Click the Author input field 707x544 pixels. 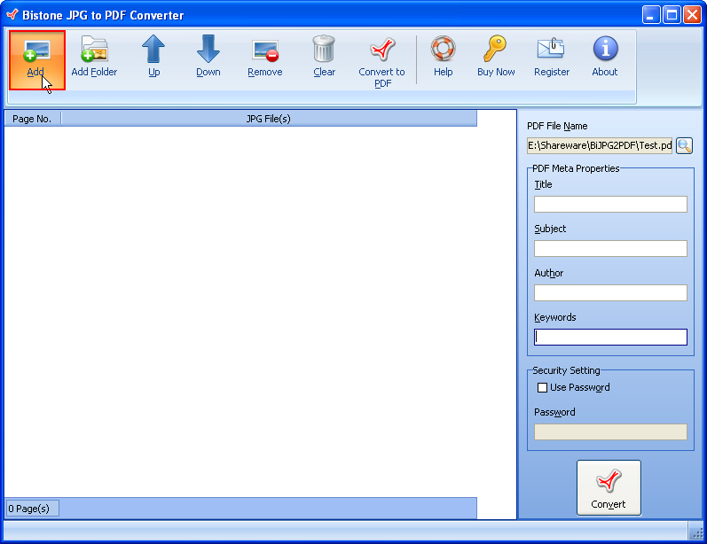(610, 292)
